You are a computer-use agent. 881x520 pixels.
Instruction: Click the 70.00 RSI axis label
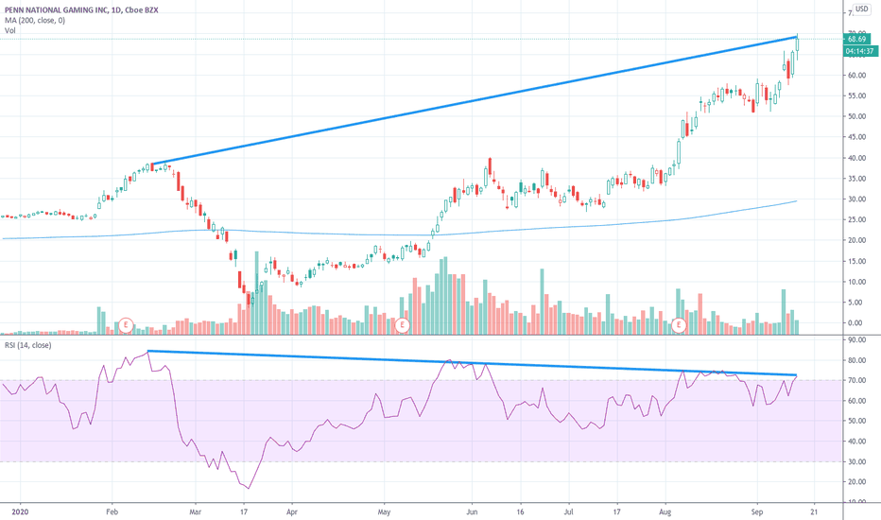pos(856,381)
